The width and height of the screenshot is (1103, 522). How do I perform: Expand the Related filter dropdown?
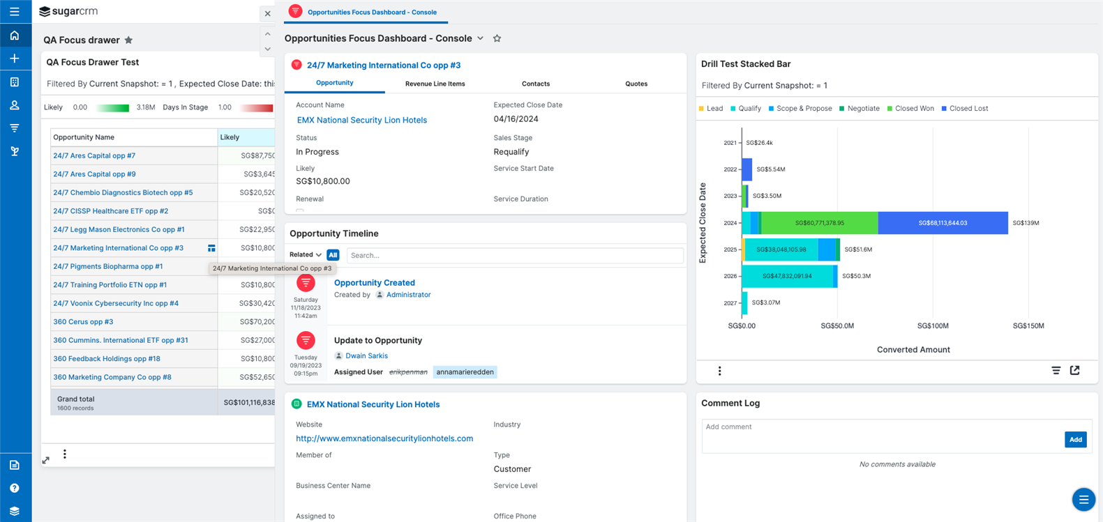click(306, 255)
